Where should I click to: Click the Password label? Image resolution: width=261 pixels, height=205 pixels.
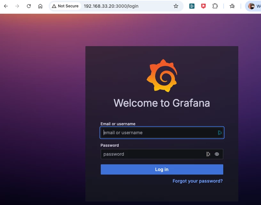[110, 145]
